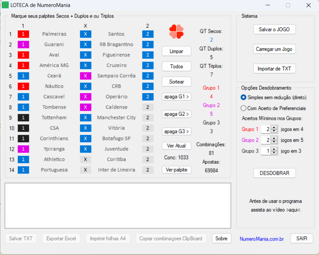Image resolution: width=319 pixels, height=255 pixels.
Task: Decrease Grupo 1 minimum hits spinner
Action: pos(274,131)
